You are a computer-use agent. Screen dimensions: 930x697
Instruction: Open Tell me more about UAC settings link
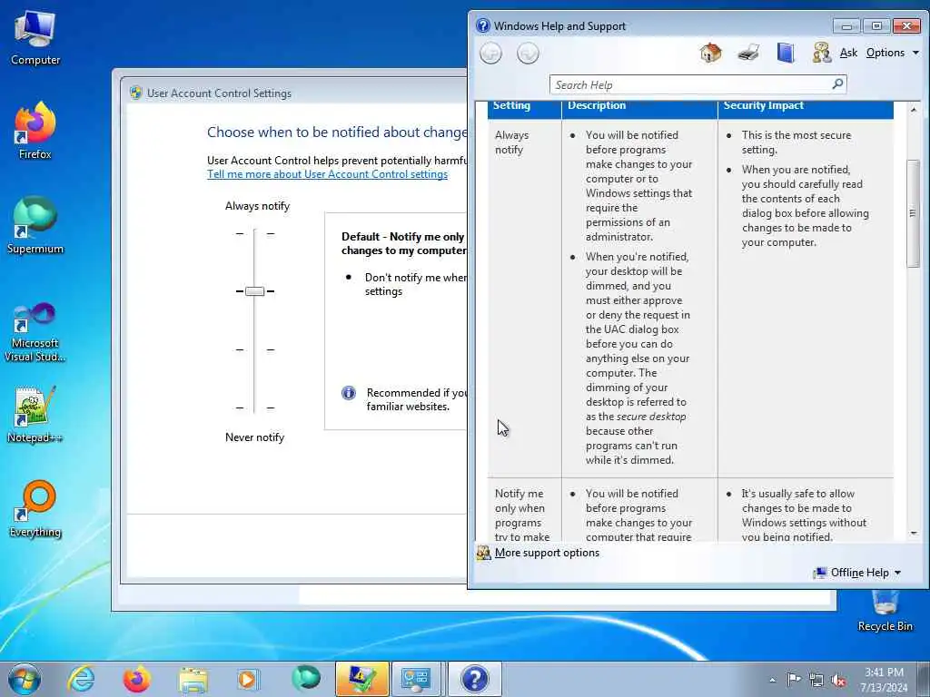tap(327, 174)
